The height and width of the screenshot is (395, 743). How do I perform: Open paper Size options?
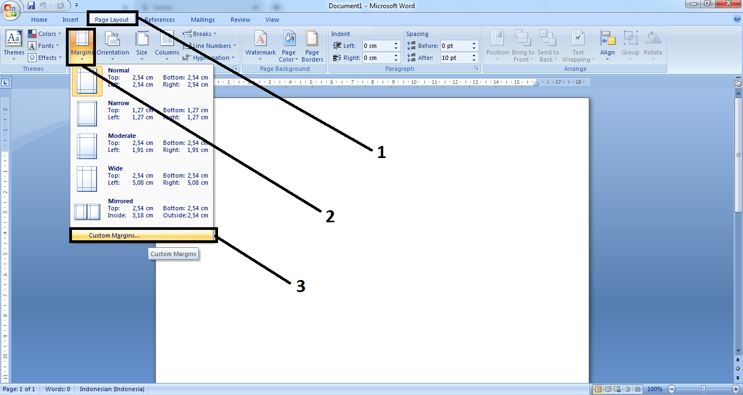[142, 46]
